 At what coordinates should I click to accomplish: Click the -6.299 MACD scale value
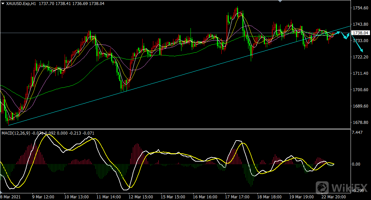(x=358, y=191)
